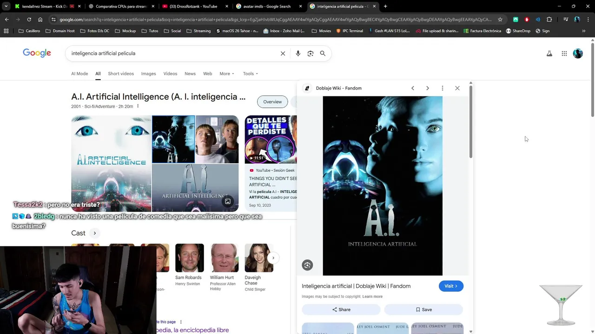Select the Short videos search tab
The image size is (595, 334).
(x=121, y=74)
